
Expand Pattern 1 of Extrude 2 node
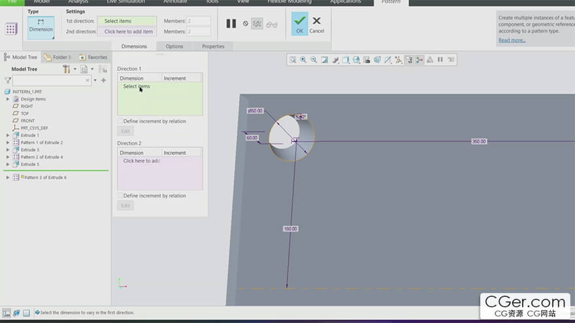pyautogui.click(x=8, y=142)
